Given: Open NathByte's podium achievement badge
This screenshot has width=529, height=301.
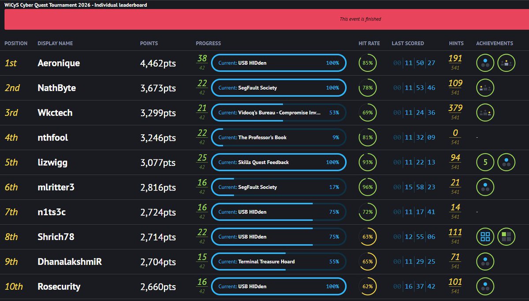Looking at the screenshot, I should pos(485,88).
